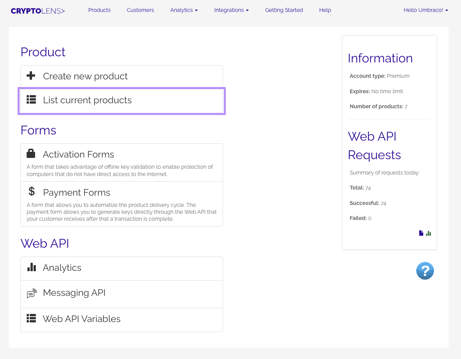Open the Customers menu item
461x359 pixels.
tap(140, 10)
